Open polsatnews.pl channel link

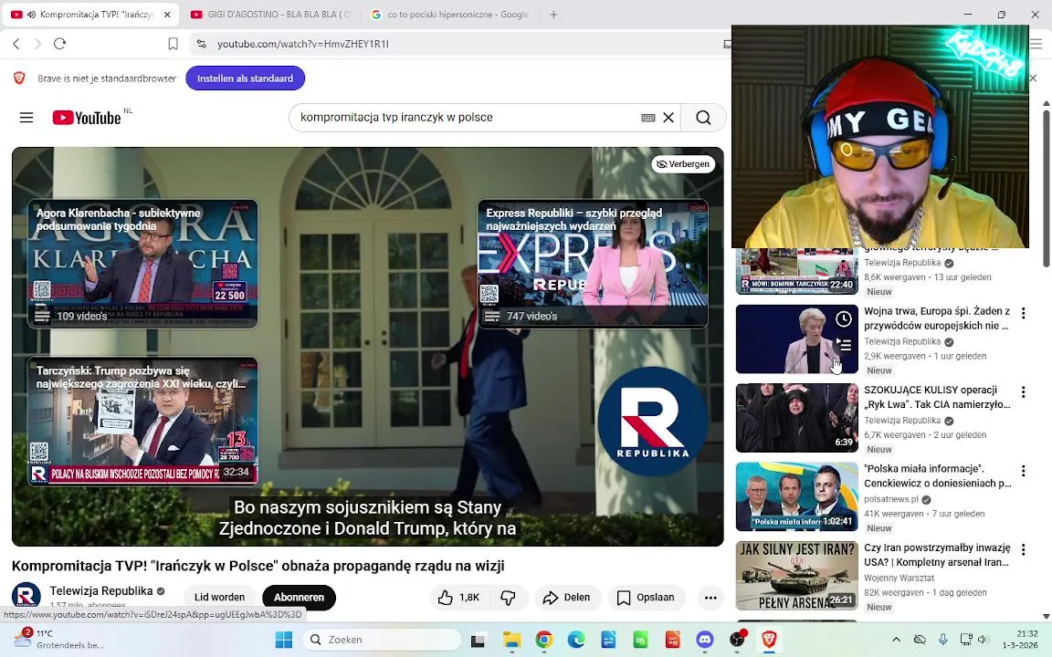point(891,499)
